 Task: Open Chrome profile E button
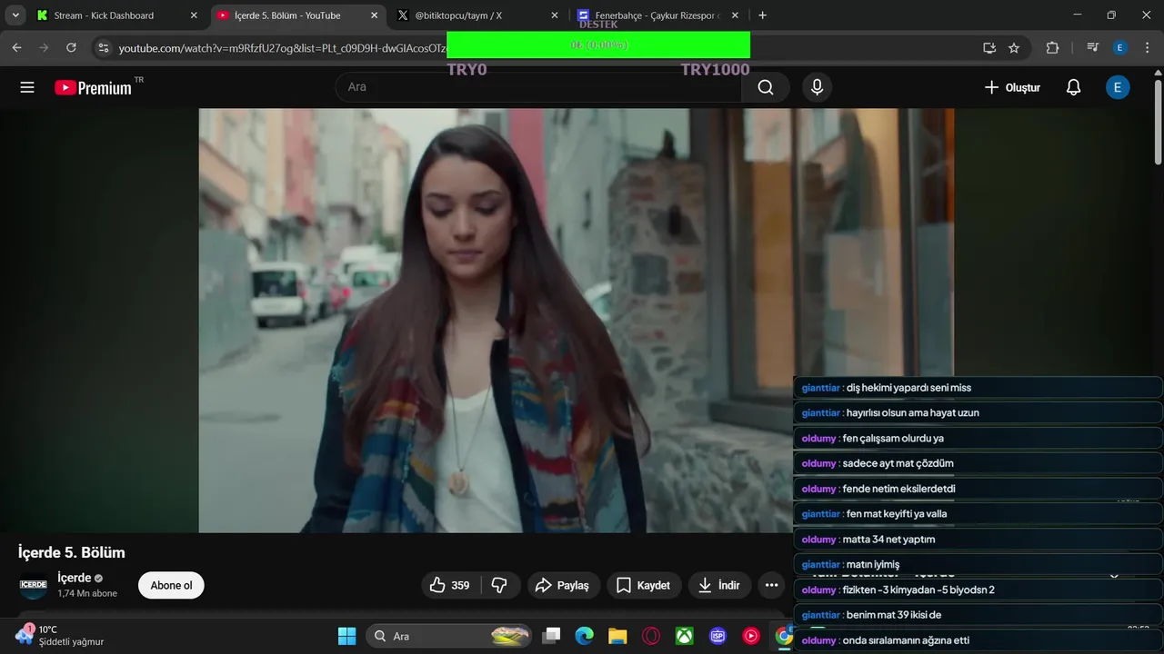(1120, 47)
